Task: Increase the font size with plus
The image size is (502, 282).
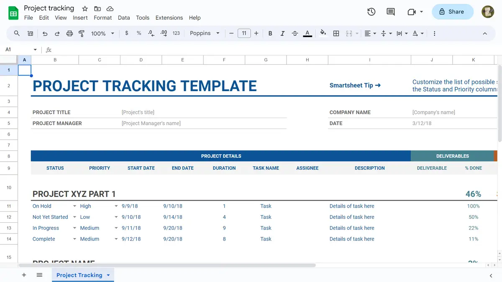Action: (x=256, y=33)
